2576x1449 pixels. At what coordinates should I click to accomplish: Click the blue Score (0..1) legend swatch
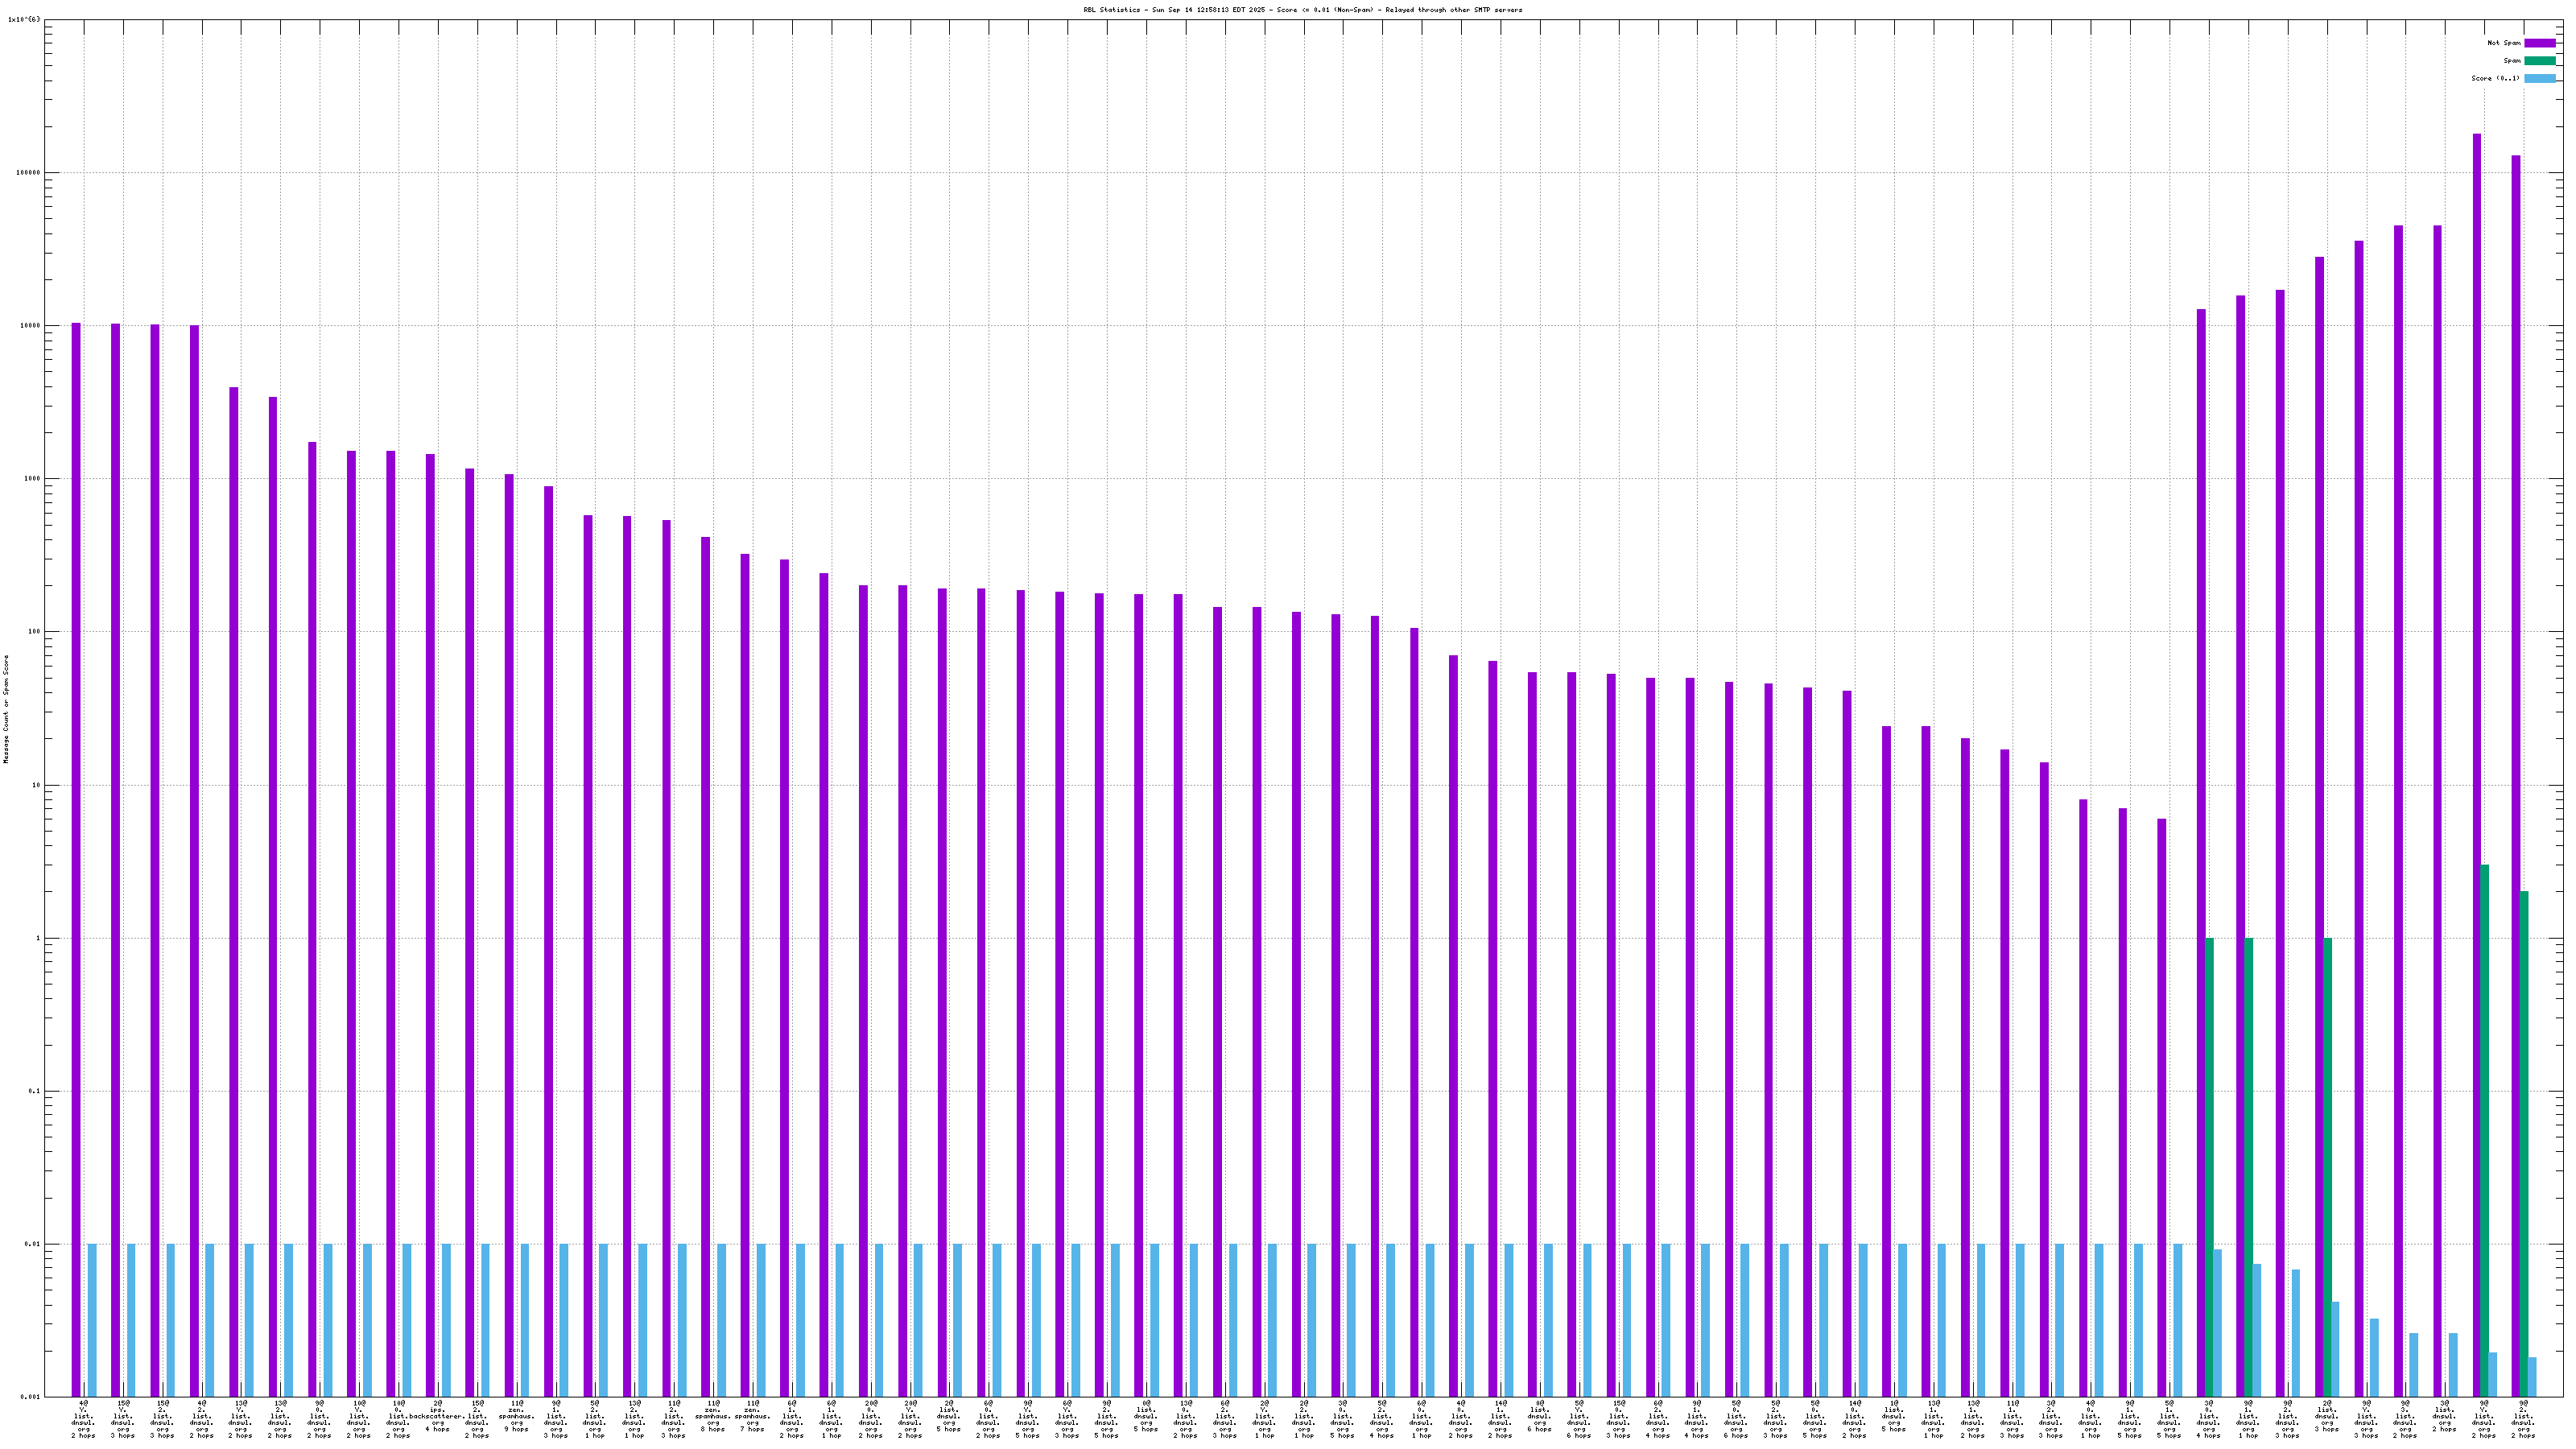click(x=2539, y=78)
